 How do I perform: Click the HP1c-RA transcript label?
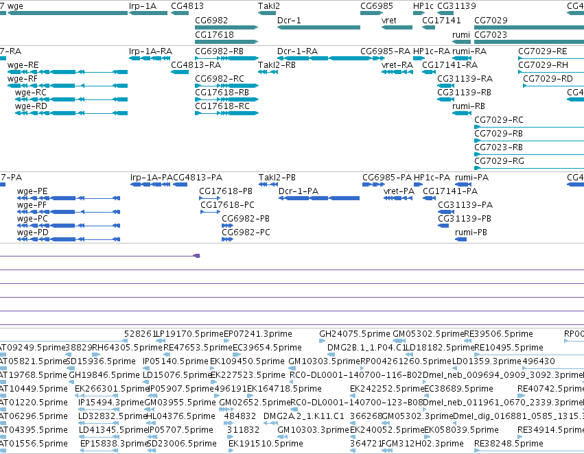point(432,51)
